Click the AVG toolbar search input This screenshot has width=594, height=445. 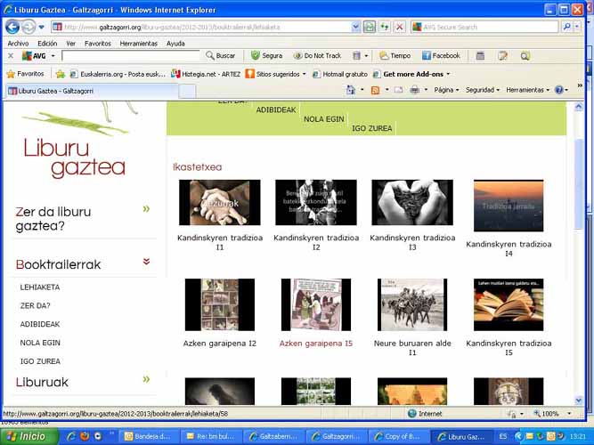(130, 56)
